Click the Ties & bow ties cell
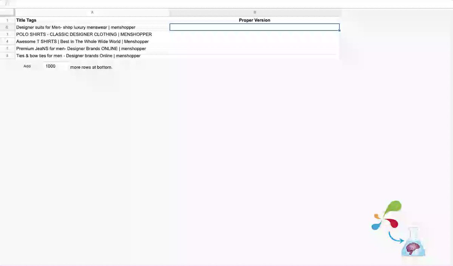Image resolution: width=453 pixels, height=266 pixels. coord(92,56)
